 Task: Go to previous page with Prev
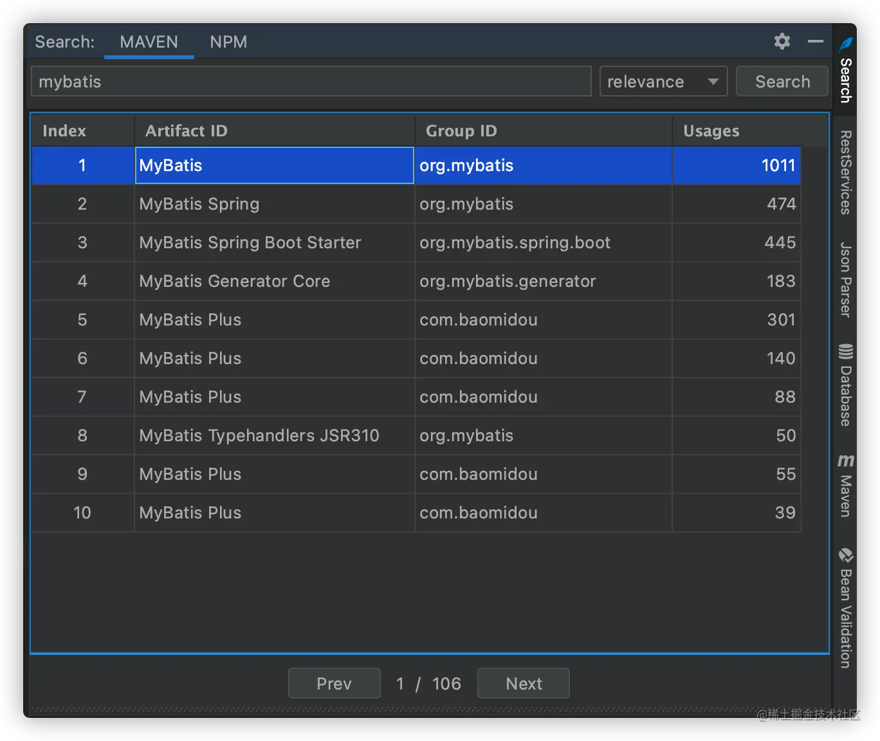click(x=335, y=683)
